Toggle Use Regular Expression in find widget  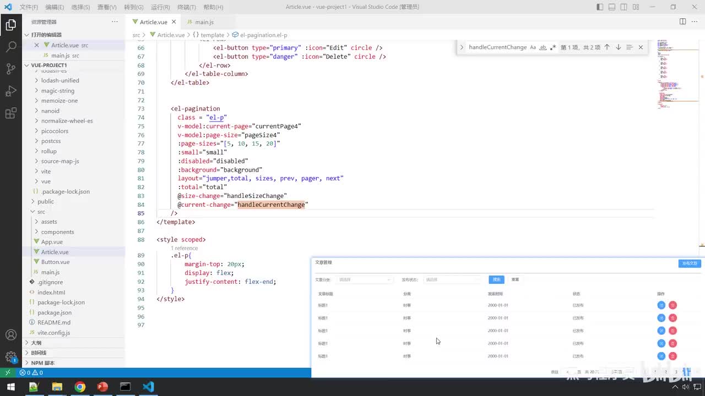point(553,47)
